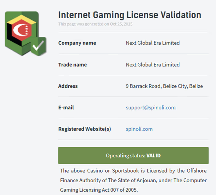Select the bold VALID status text
The width and height of the screenshot is (216, 195).
(x=153, y=156)
